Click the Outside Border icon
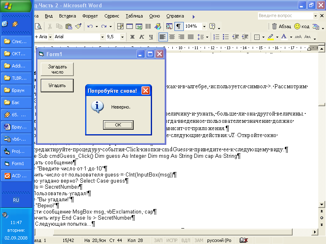 click(x=257, y=37)
